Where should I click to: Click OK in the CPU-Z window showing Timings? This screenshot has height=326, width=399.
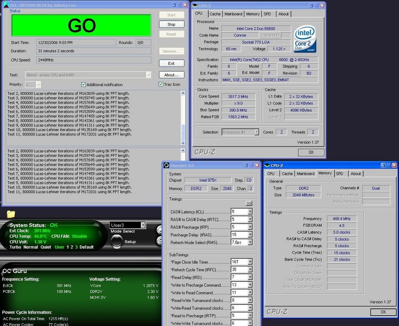click(383, 312)
